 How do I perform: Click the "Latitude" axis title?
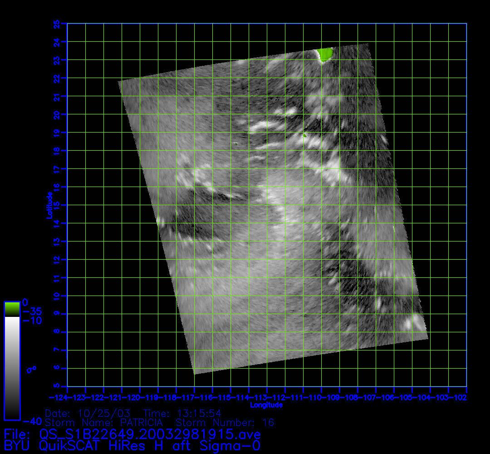click(x=49, y=205)
